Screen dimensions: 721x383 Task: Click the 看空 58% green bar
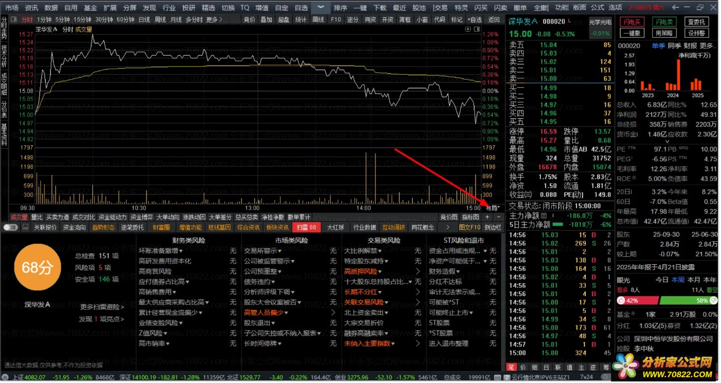689,300
